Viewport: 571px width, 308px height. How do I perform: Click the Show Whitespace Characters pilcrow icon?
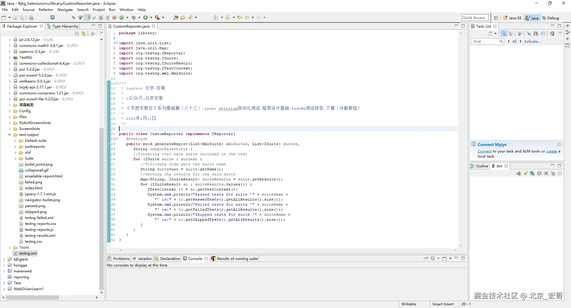[x=108, y=18]
